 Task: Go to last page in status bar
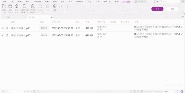[31, 91]
